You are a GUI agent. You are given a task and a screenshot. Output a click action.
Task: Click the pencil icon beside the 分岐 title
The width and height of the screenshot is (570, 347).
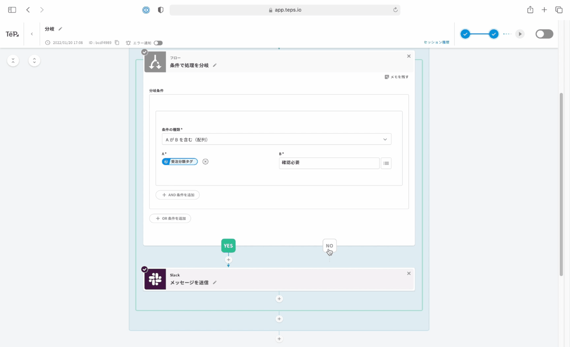pyautogui.click(x=61, y=29)
